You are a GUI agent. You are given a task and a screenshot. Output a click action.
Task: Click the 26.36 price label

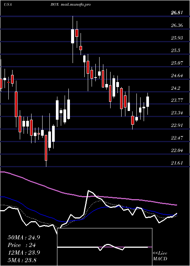tap(177, 25)
